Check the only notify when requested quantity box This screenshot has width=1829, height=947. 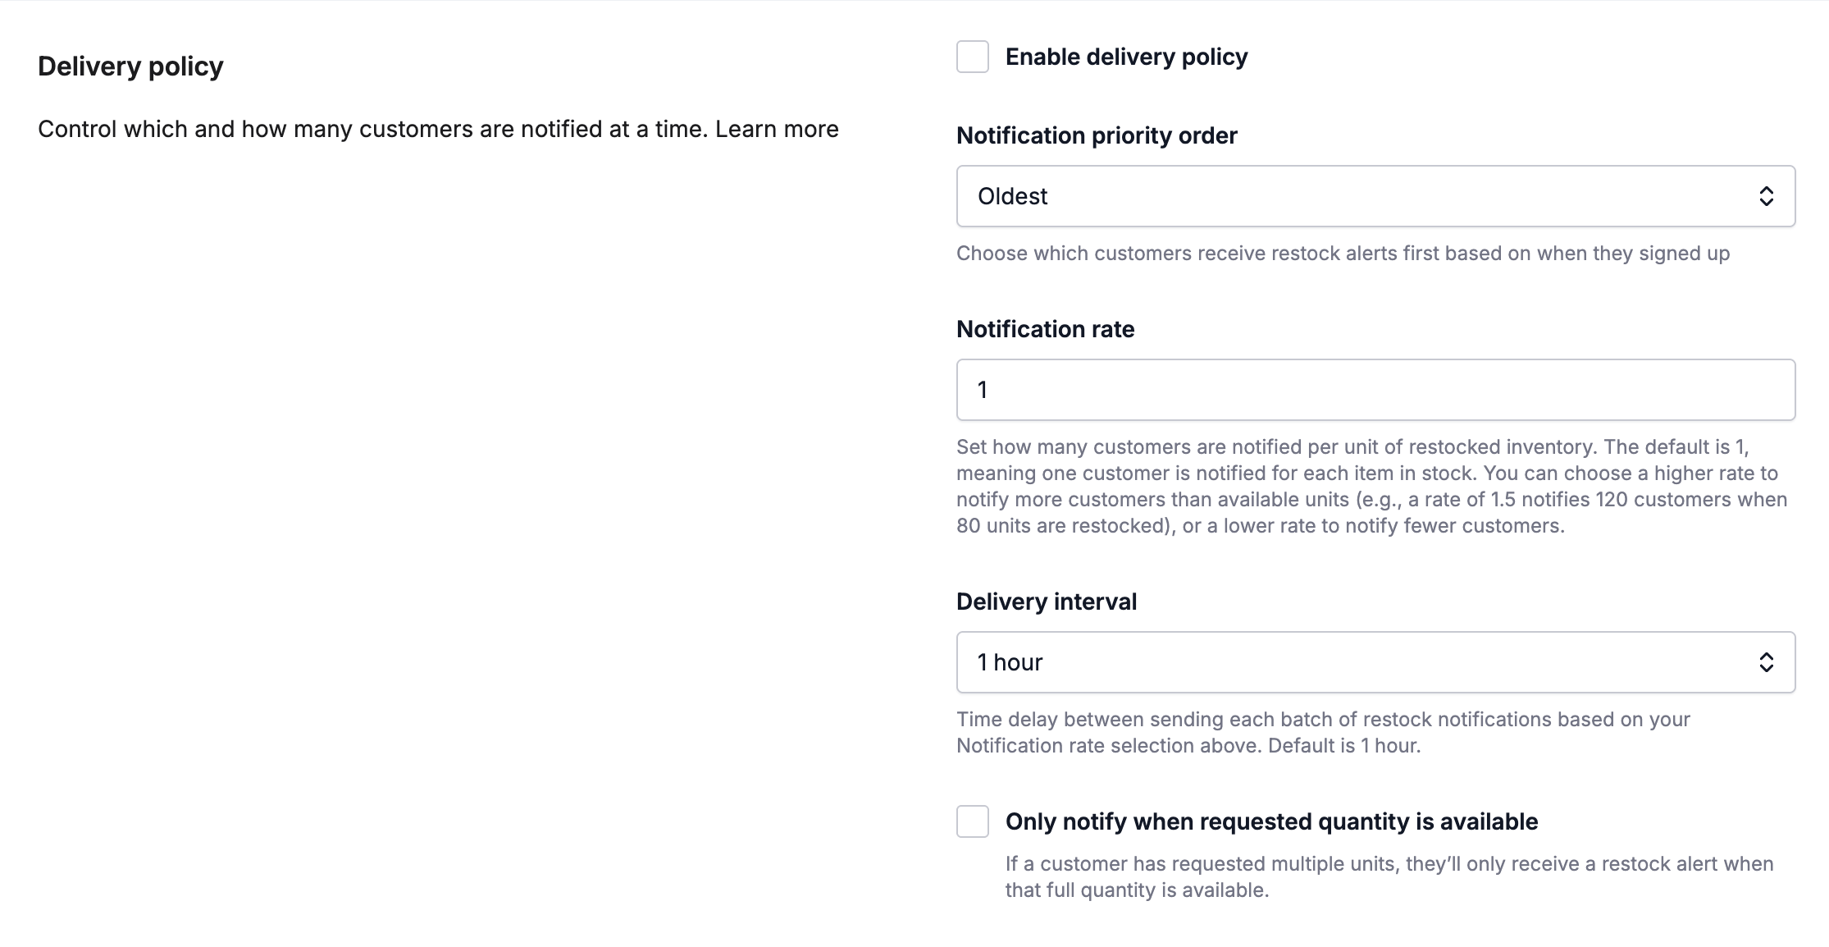(x=973, y=821)
